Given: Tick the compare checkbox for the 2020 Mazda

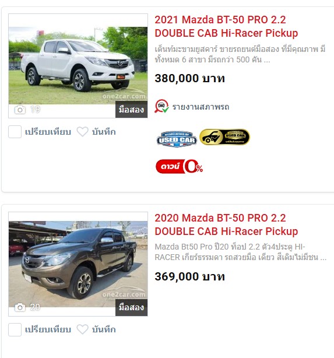Looking at the screenshot, I should pos(15,329).
